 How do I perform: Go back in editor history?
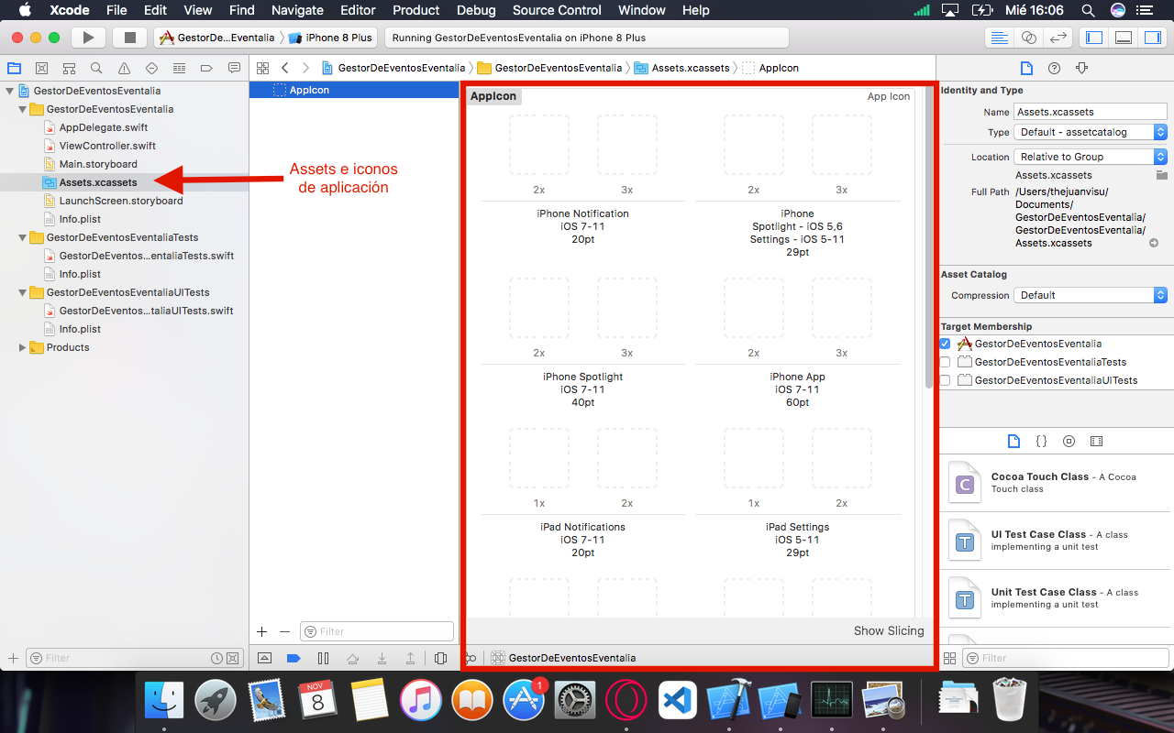point(285,69)
